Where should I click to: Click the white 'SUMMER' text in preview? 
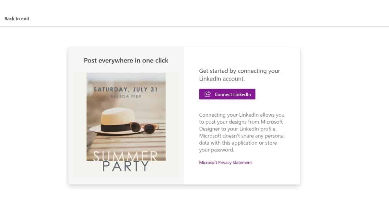click(125, 156)
